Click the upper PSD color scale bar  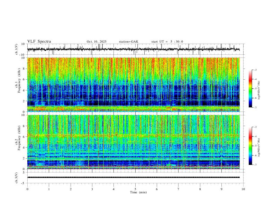[250, 89]
